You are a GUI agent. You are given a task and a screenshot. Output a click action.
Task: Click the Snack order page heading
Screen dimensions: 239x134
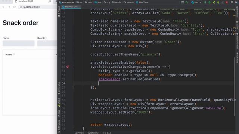coord(21,23)
